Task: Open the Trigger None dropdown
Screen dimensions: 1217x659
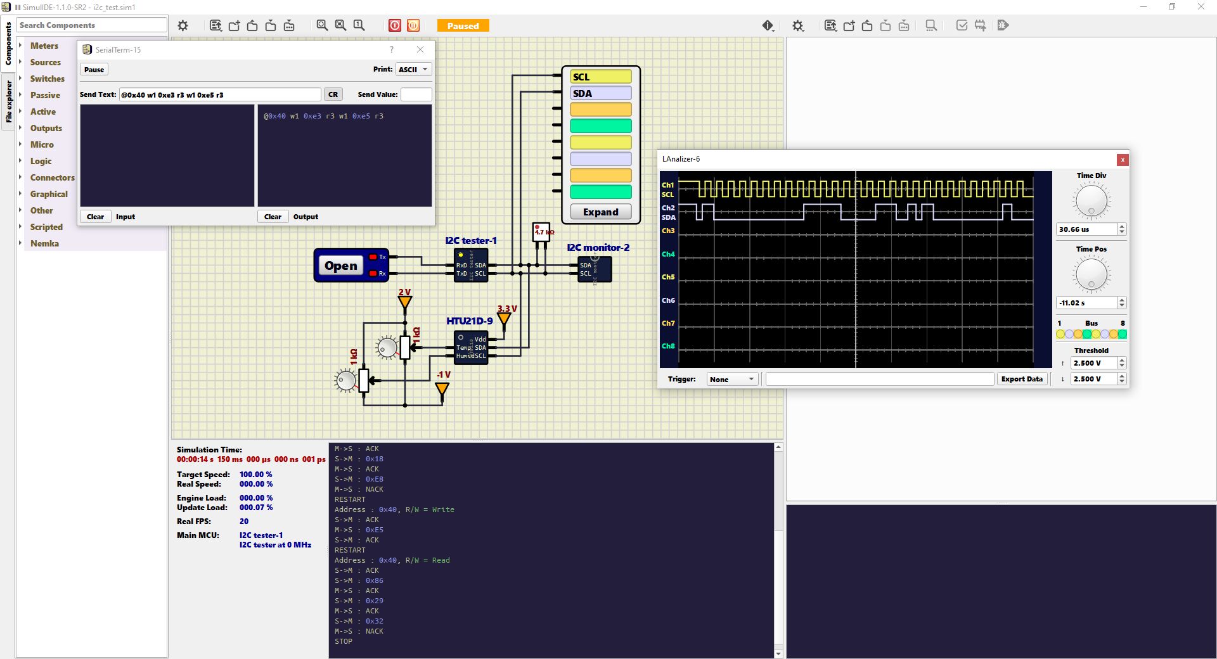Action: pos(732,379)
